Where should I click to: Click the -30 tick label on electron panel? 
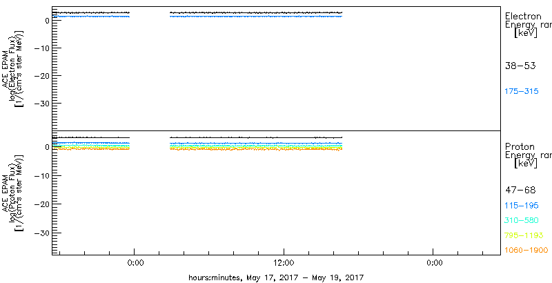coord(41,103)
